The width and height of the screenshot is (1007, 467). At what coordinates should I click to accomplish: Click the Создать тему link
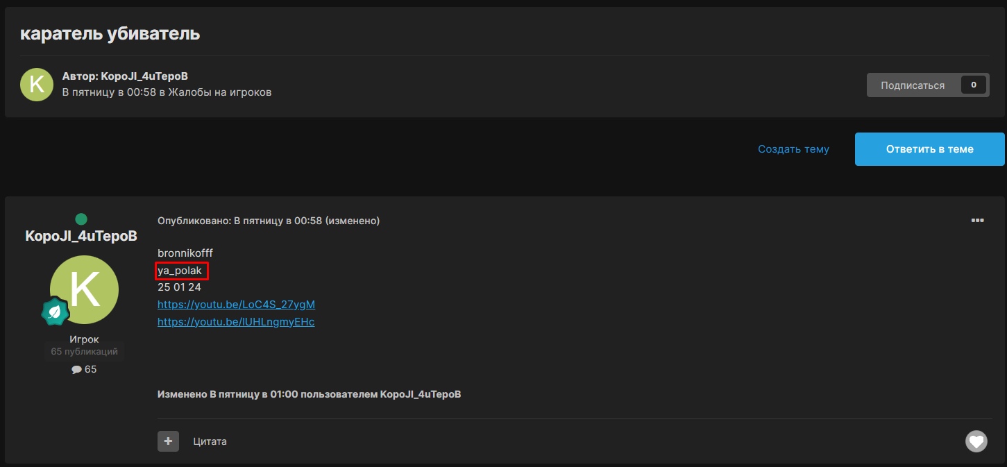[x=793, y=149]
